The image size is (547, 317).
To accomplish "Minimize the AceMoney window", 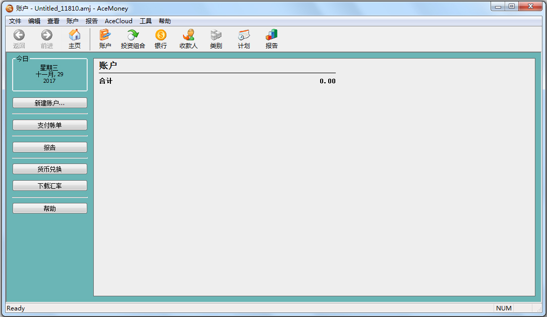I will pyautogui.click(x=498, y=6).
